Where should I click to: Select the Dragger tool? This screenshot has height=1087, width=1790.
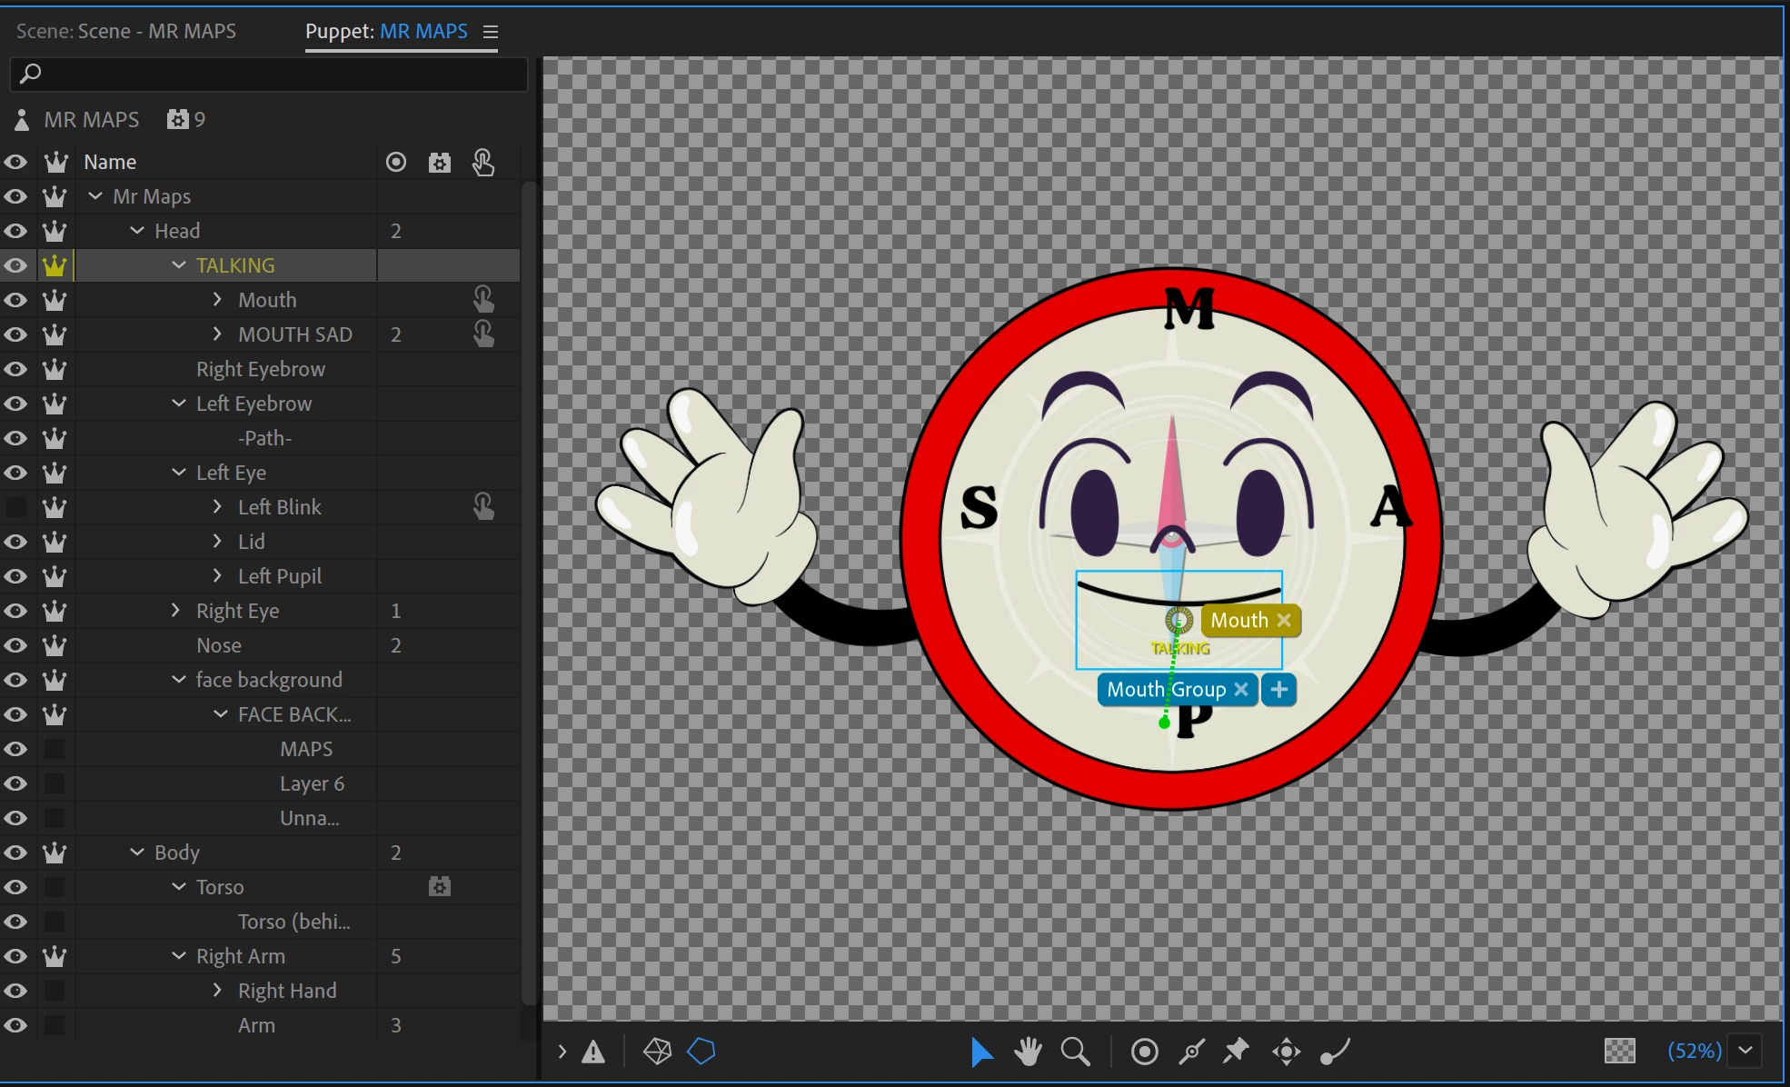click(x=1286, y=1052)
